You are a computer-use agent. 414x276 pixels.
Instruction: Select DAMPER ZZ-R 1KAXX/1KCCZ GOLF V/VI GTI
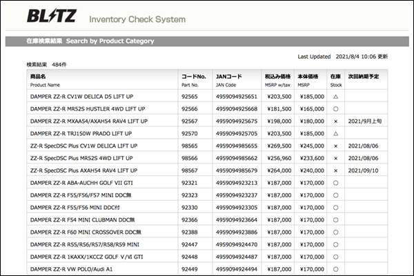coord(87,257)
